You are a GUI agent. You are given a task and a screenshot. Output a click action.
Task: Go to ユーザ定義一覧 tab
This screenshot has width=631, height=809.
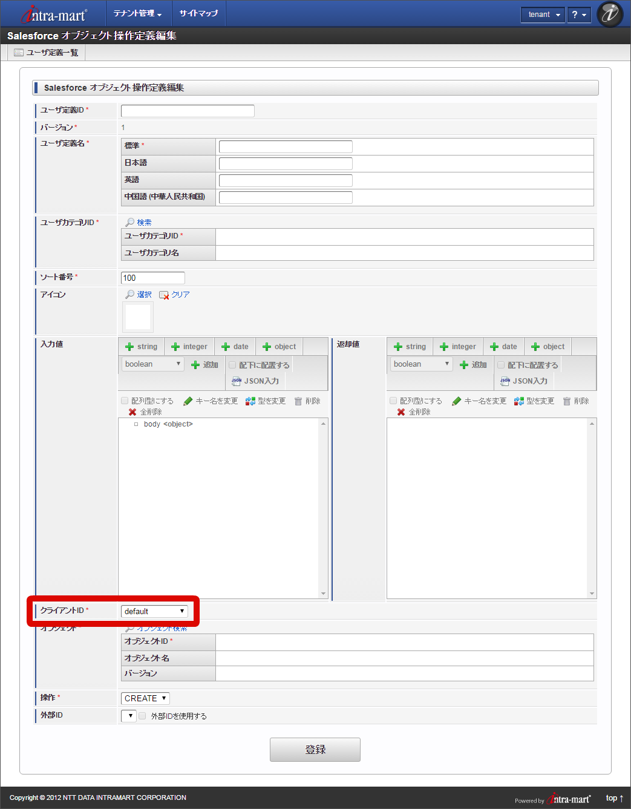click(46, 53)
